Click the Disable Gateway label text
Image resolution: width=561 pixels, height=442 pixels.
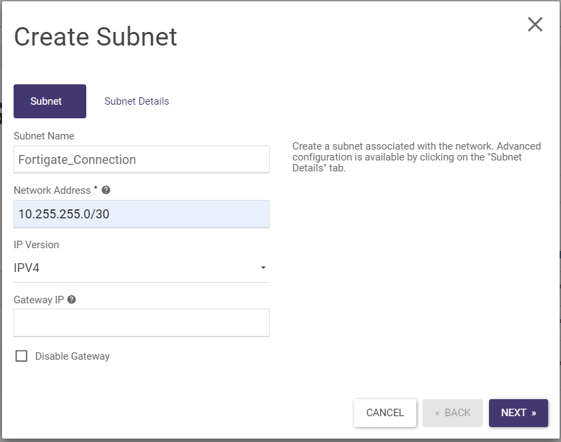[x=72, y=356]
